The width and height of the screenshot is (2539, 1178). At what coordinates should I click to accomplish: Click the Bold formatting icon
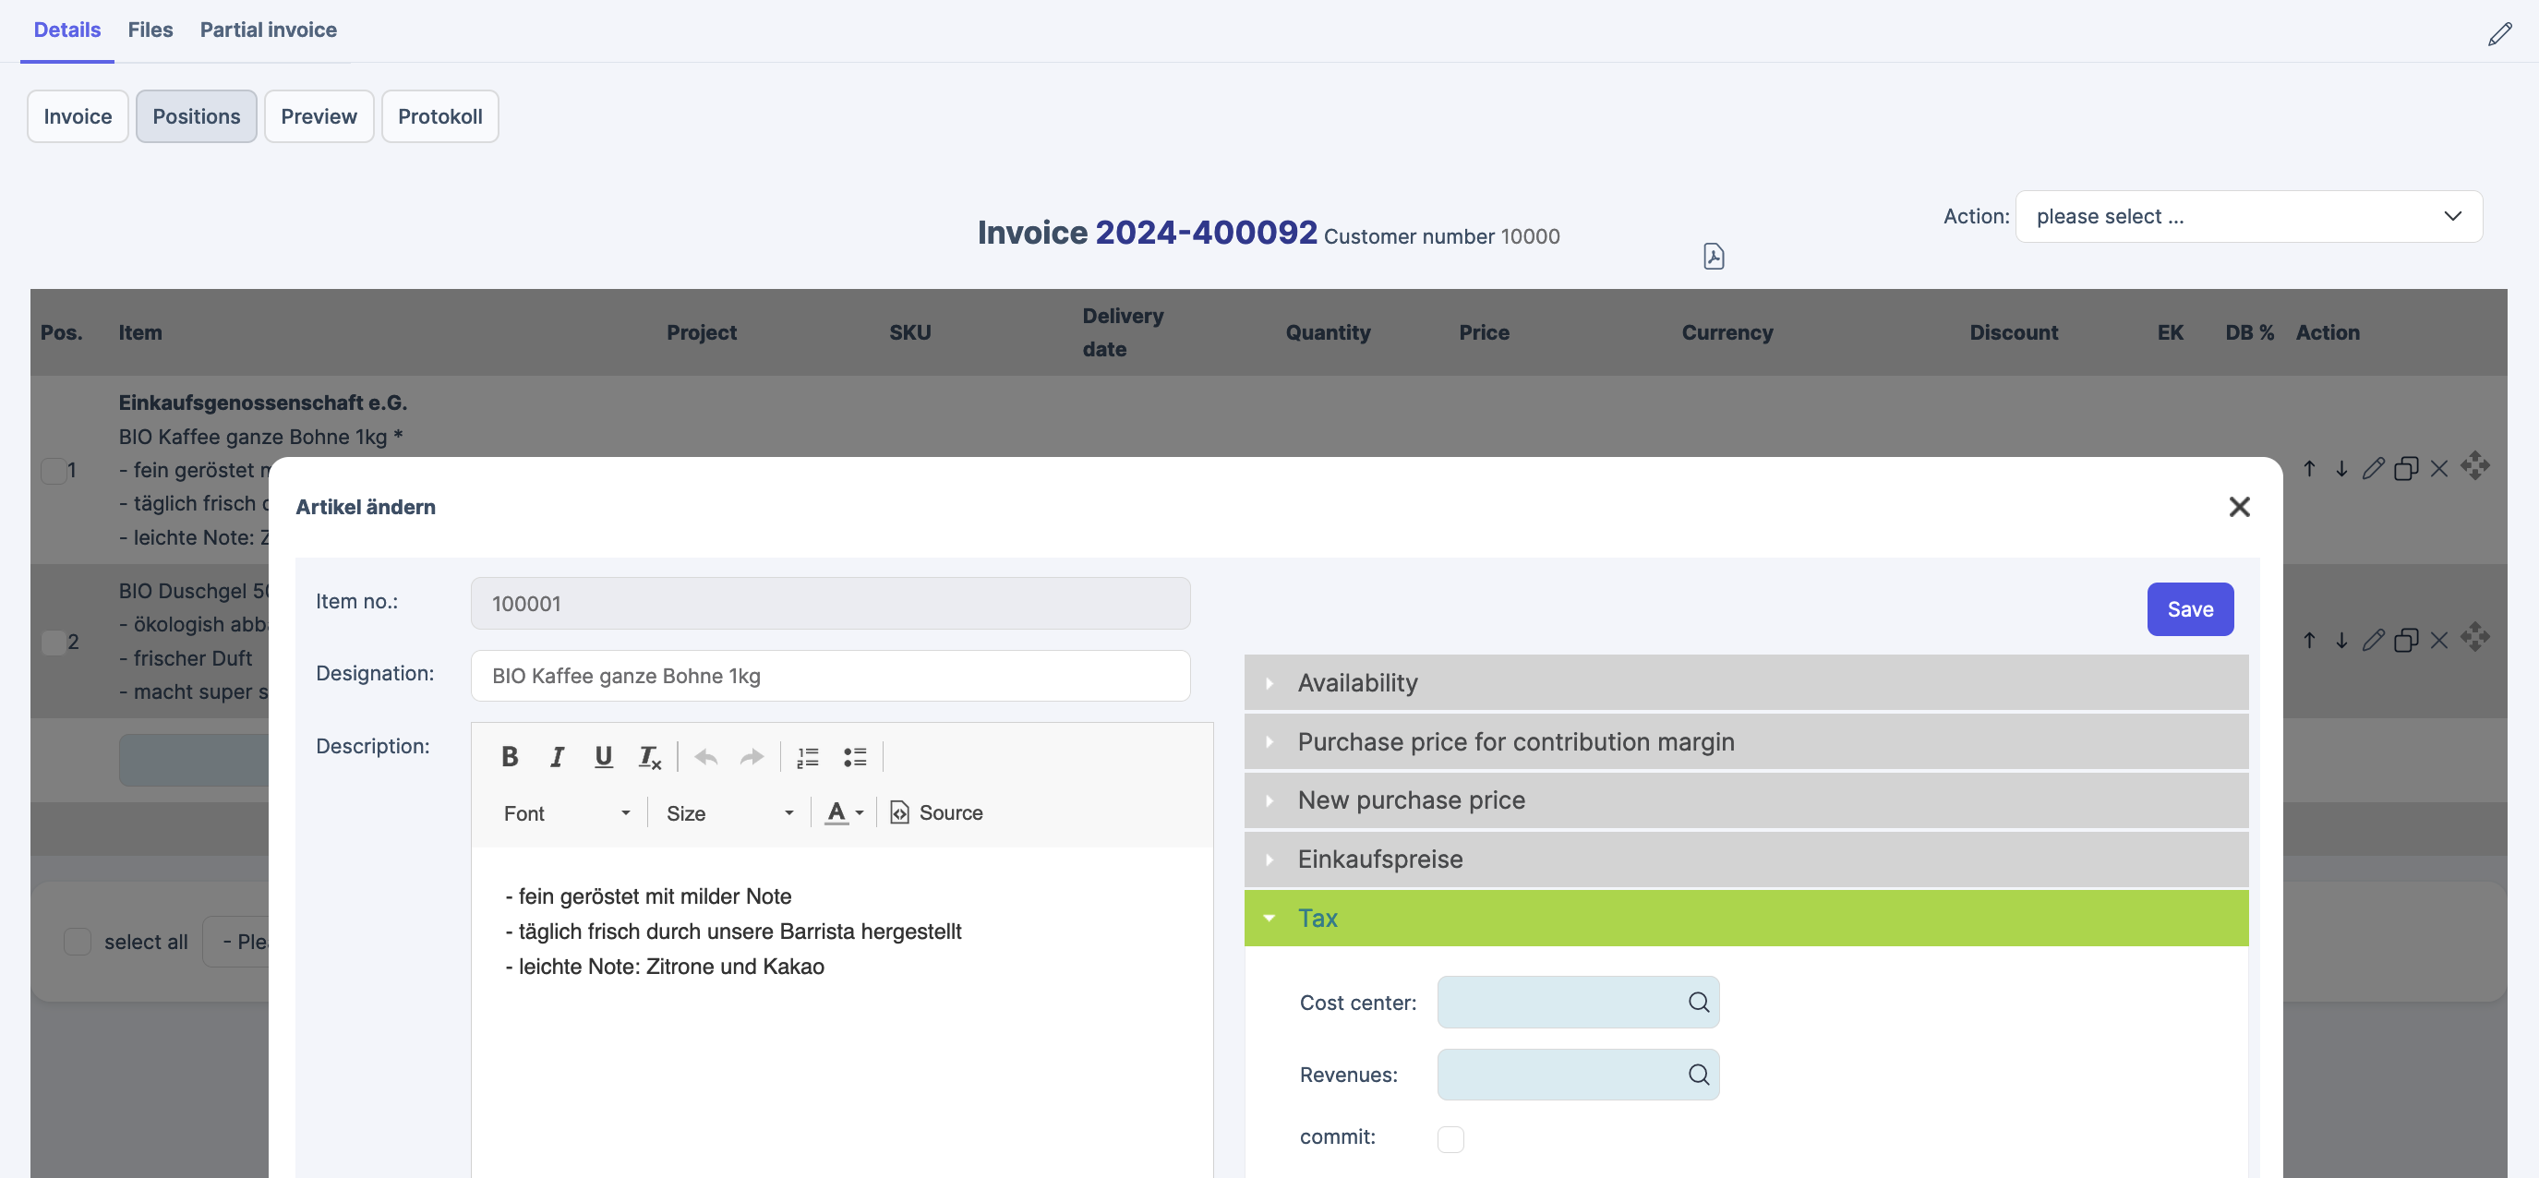tap(510, 756)
